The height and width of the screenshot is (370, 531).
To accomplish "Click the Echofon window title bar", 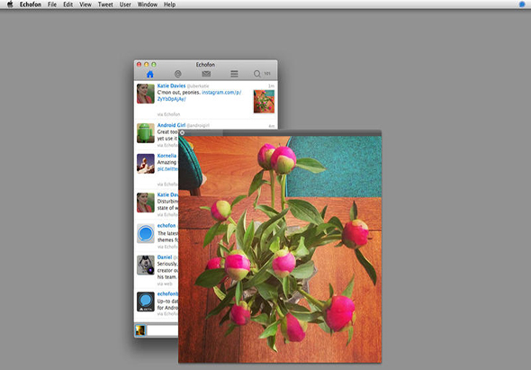I will pos(205,65).
